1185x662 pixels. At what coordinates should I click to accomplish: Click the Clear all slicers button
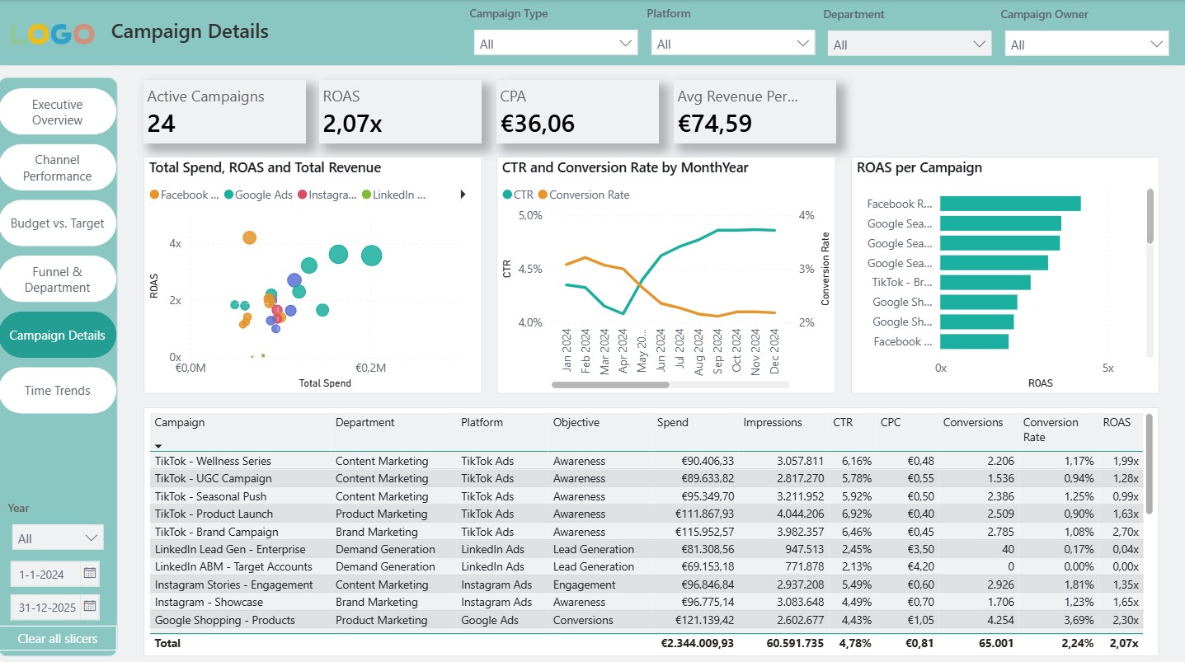58,638
